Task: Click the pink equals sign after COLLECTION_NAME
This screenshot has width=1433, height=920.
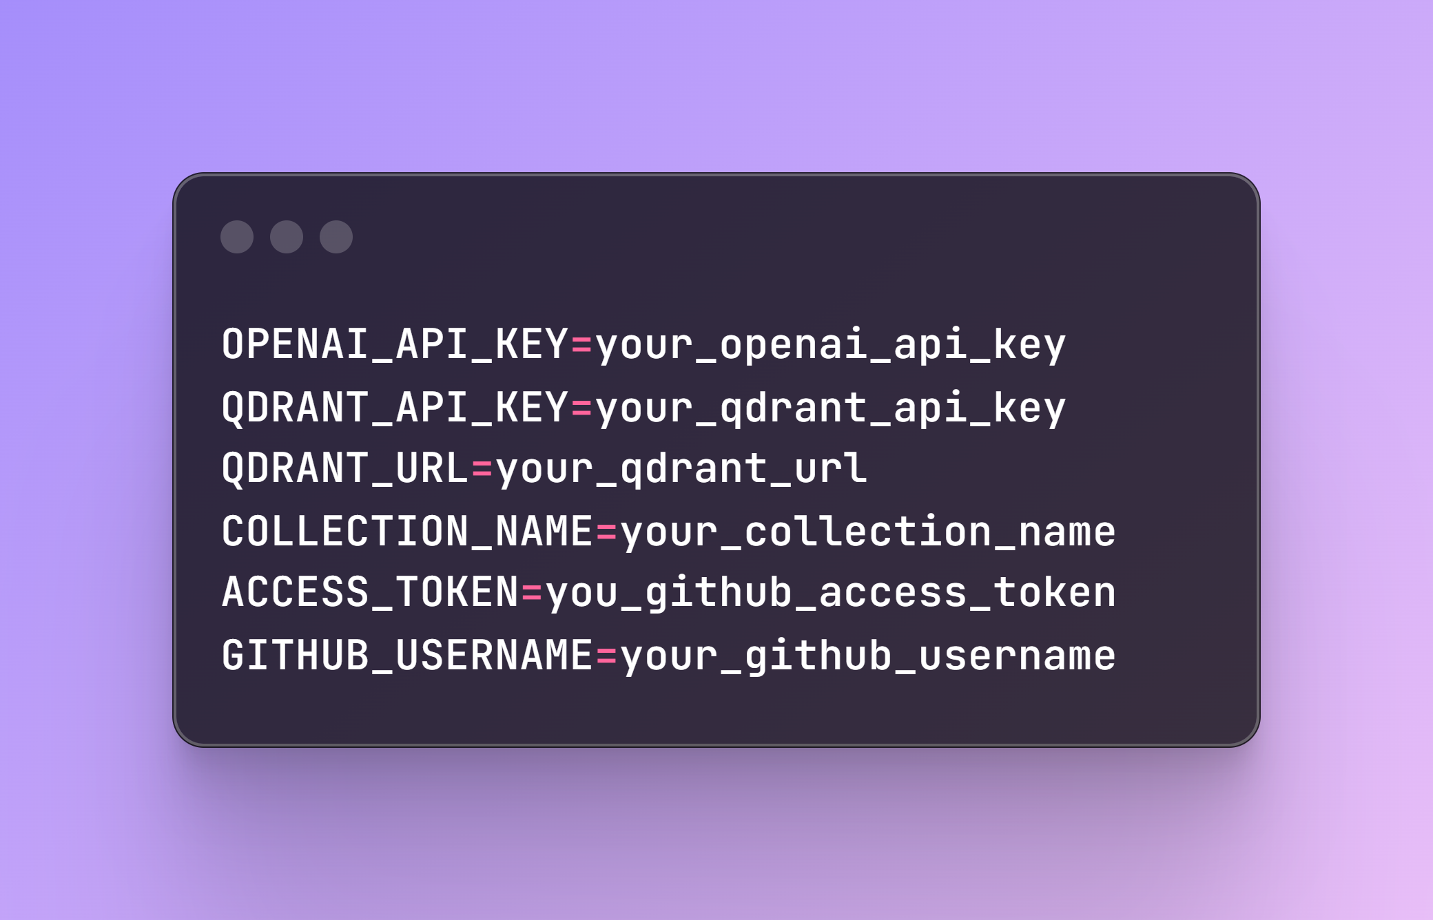Action: point(607,532)
